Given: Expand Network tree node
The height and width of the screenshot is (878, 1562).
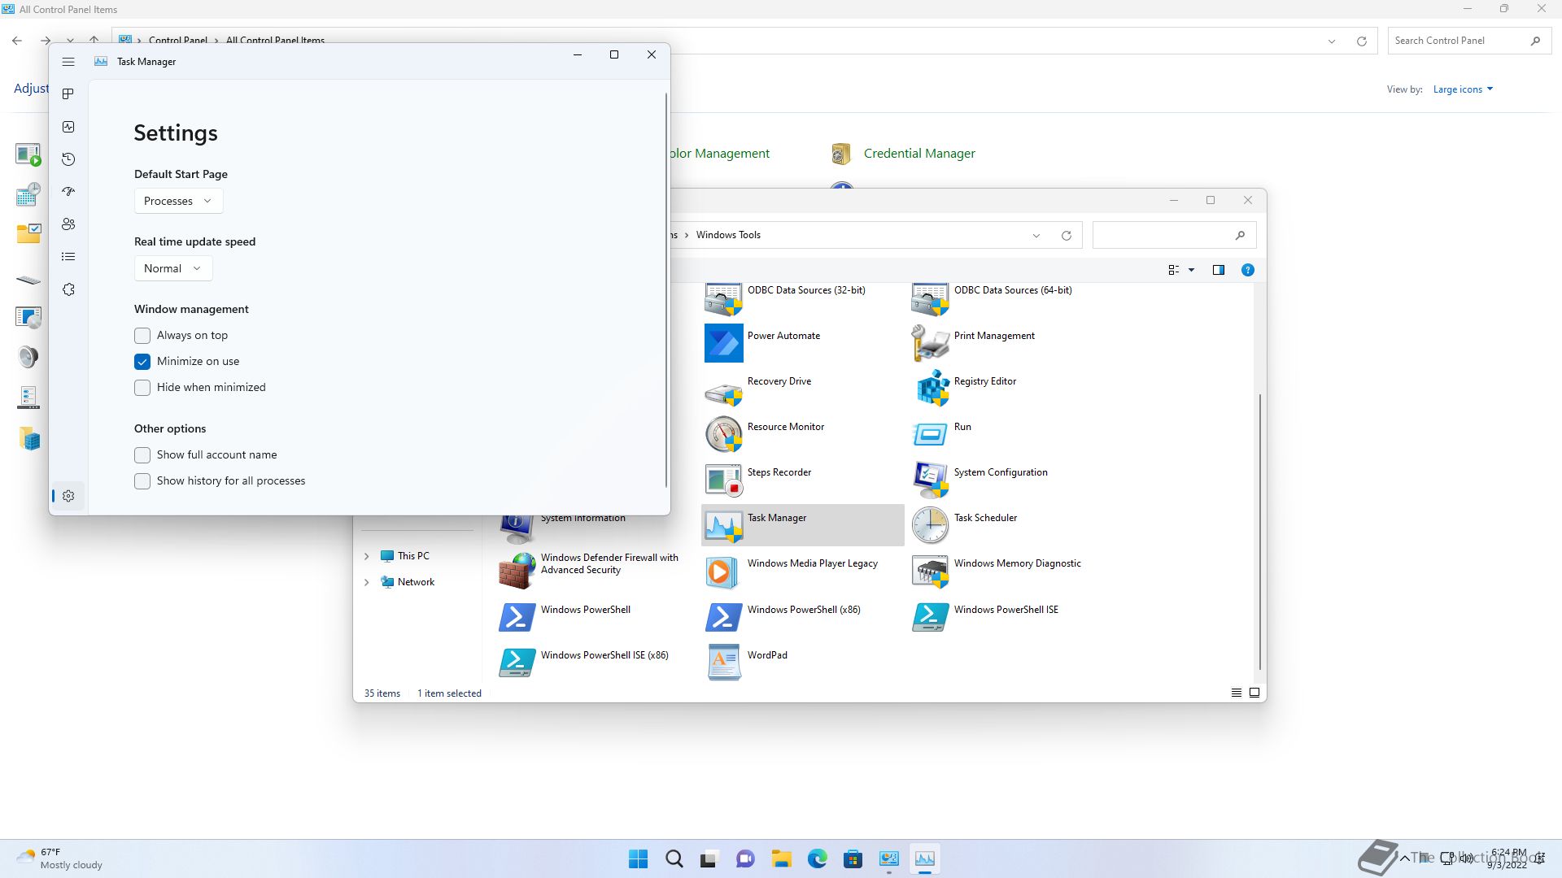Looking at the screenshot, I should 366,582.
